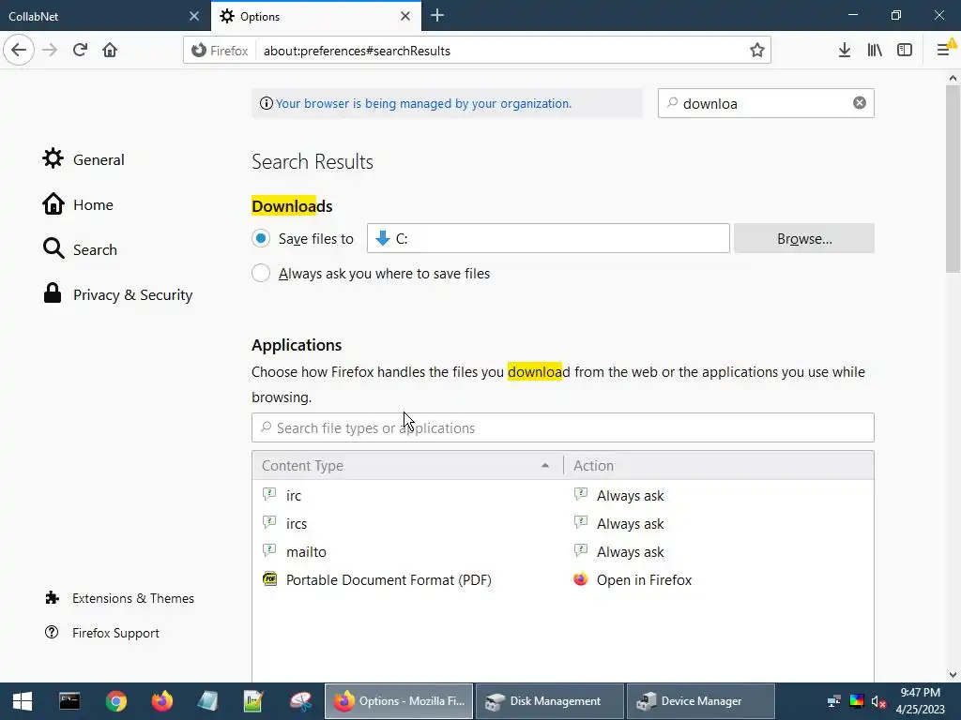Click the Browse... button
Viewport: 961px width, 720px height.
(804, 238)
